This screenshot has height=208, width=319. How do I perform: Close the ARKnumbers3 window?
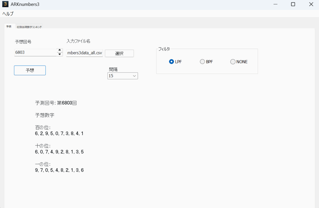click(x=311, y=4)
